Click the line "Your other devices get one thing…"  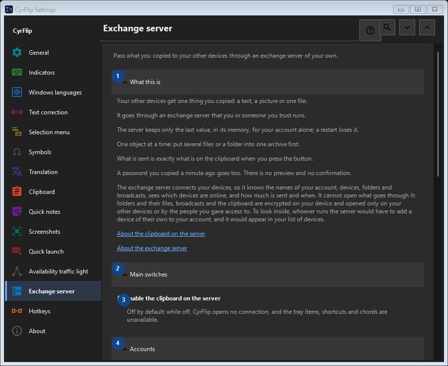click(x=212, y=101)
